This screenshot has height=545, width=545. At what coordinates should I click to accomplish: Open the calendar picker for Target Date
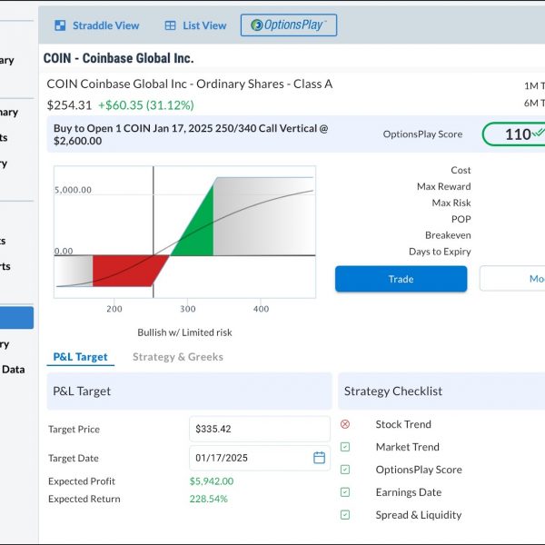(x=319, y=458)
